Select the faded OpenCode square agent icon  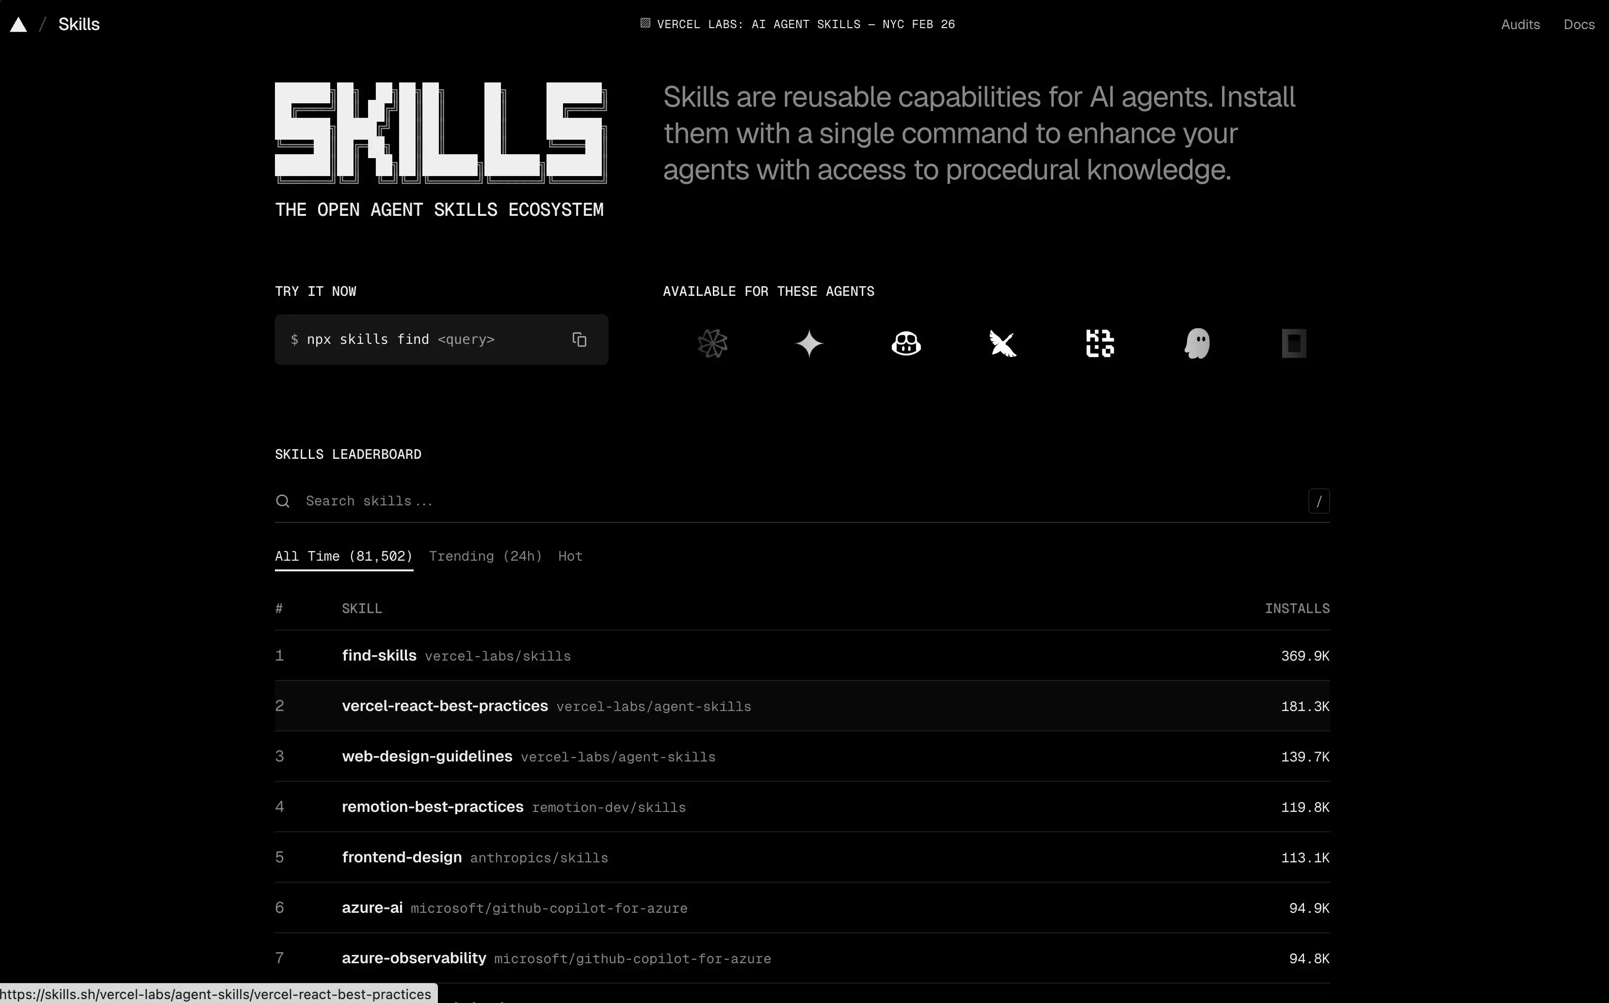coord(1294,343)
